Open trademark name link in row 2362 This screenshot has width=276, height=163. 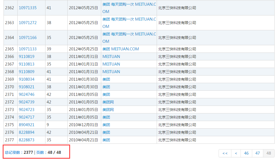129,8
